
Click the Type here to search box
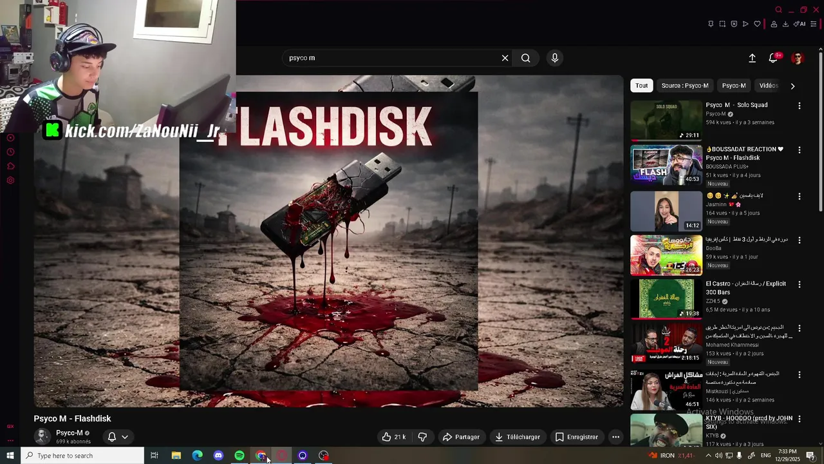[82, 456]
